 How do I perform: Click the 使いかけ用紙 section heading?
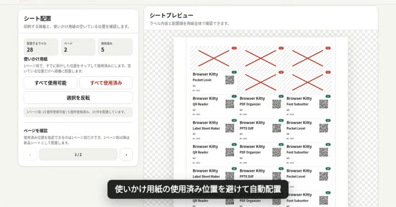coord(35,59)
